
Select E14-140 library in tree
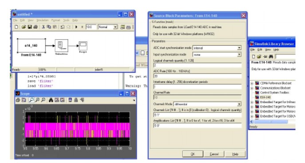coord(265,97)
